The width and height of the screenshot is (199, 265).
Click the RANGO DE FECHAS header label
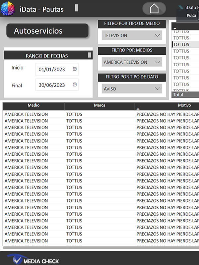click(x=47, y=56)
